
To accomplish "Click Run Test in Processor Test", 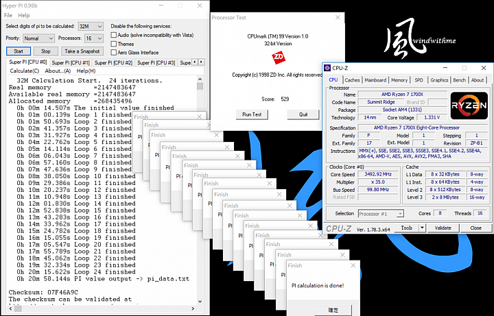I will (252, 114).
